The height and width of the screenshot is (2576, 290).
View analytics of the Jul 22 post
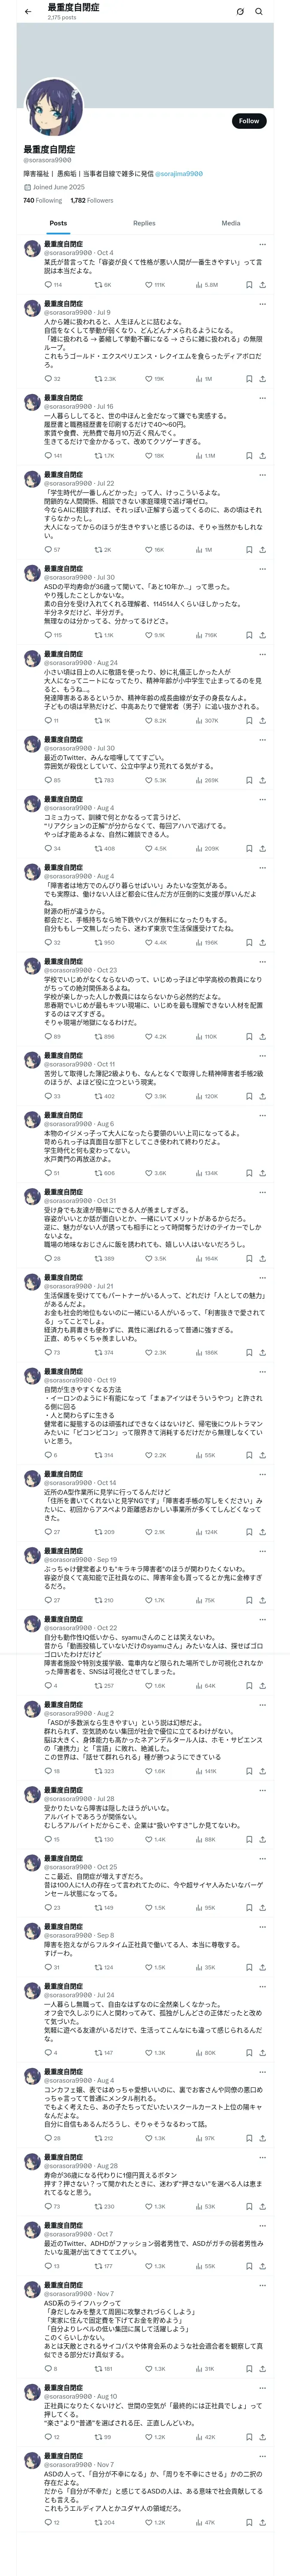point(205,550)
